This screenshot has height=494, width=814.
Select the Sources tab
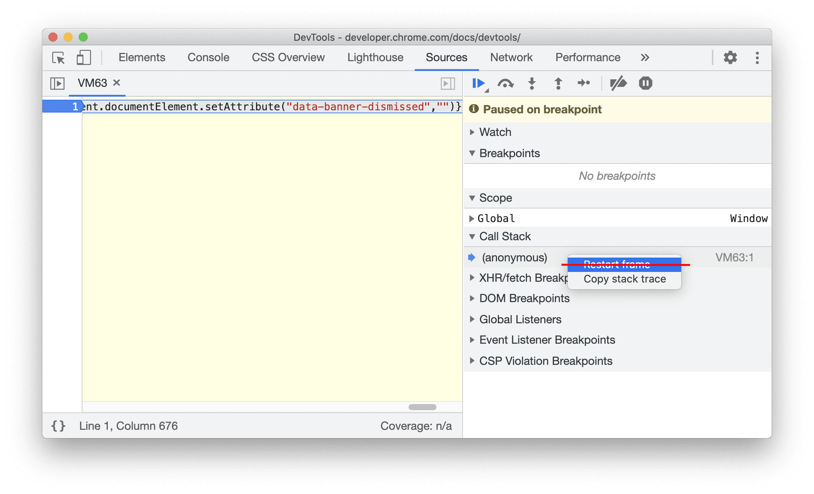point(447,57)
